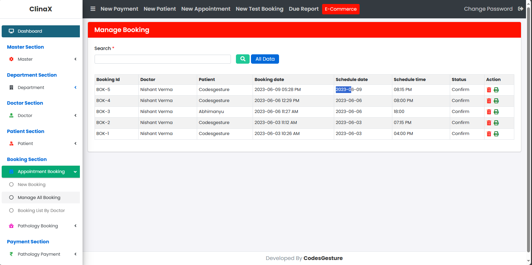The width and height of the screenshot is (532, 265).
Task: Click the Search input field
Action: (x=163, y=59)
